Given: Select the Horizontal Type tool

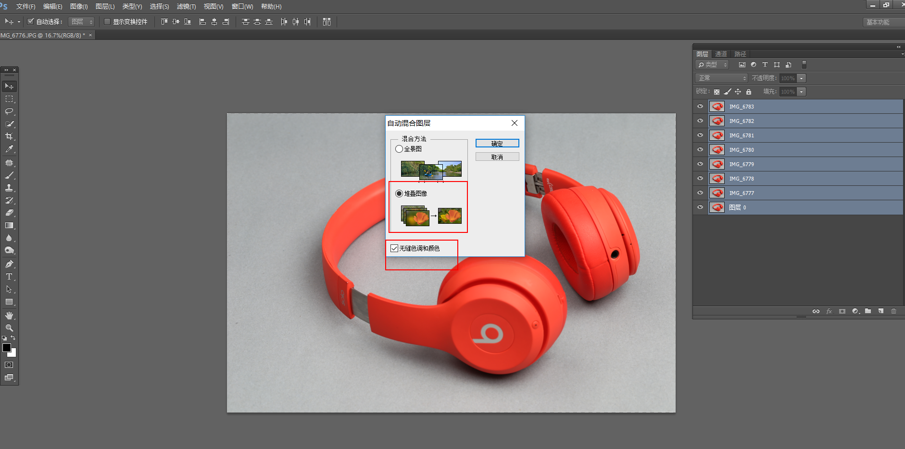Looking at the screenshot, I should pyautogui.click(x=9, y=277).
